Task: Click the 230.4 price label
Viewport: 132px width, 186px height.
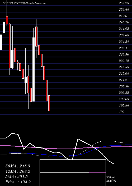Action: (x=123, y=48)
